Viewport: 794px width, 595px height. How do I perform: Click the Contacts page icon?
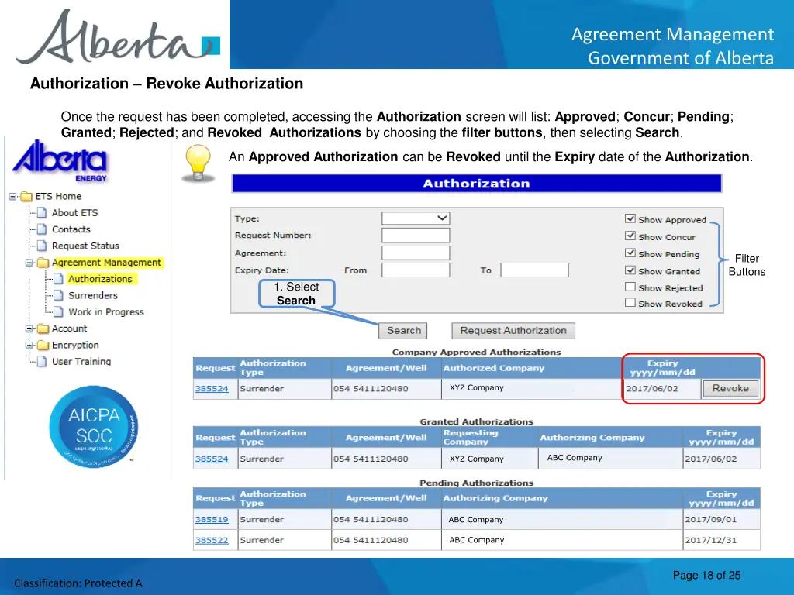[43, 229]
